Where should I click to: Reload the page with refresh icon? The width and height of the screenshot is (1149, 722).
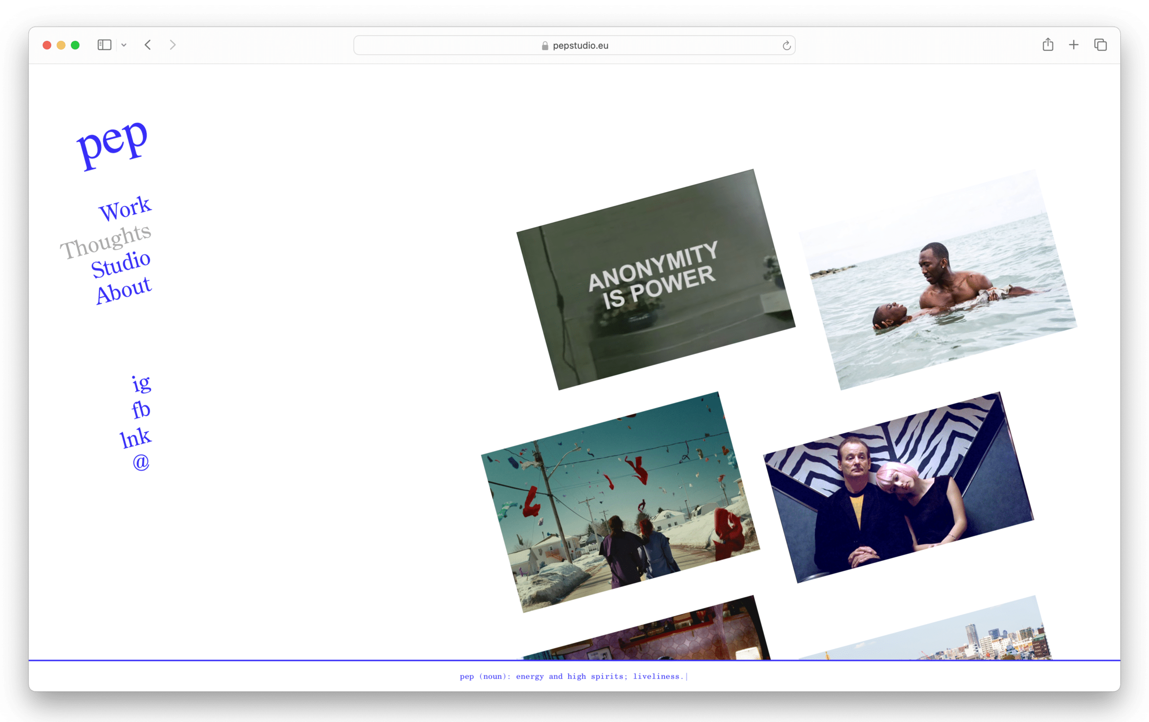point(786,46)
